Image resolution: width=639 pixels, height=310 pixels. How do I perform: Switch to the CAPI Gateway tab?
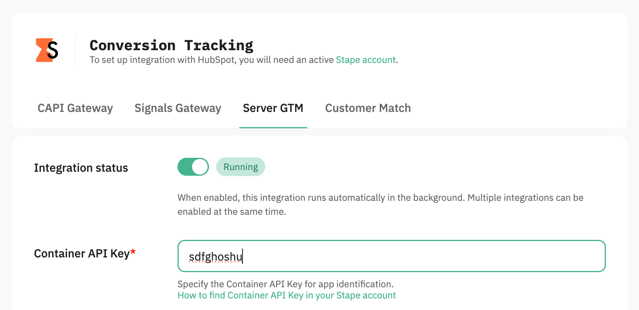tap(75, 108)
